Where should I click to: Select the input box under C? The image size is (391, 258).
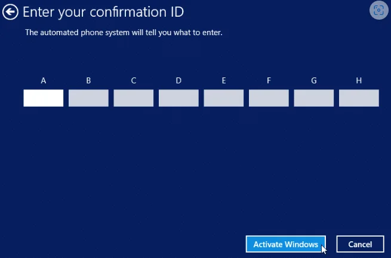click(x=134, y=98)
